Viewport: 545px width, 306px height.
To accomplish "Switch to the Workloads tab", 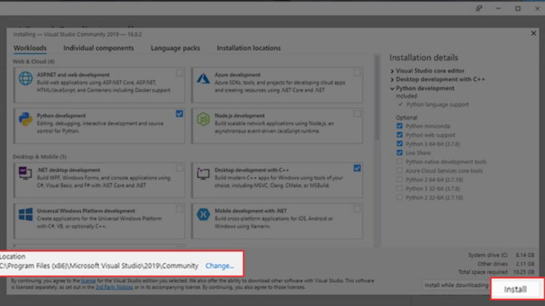I will pos(30,48).
